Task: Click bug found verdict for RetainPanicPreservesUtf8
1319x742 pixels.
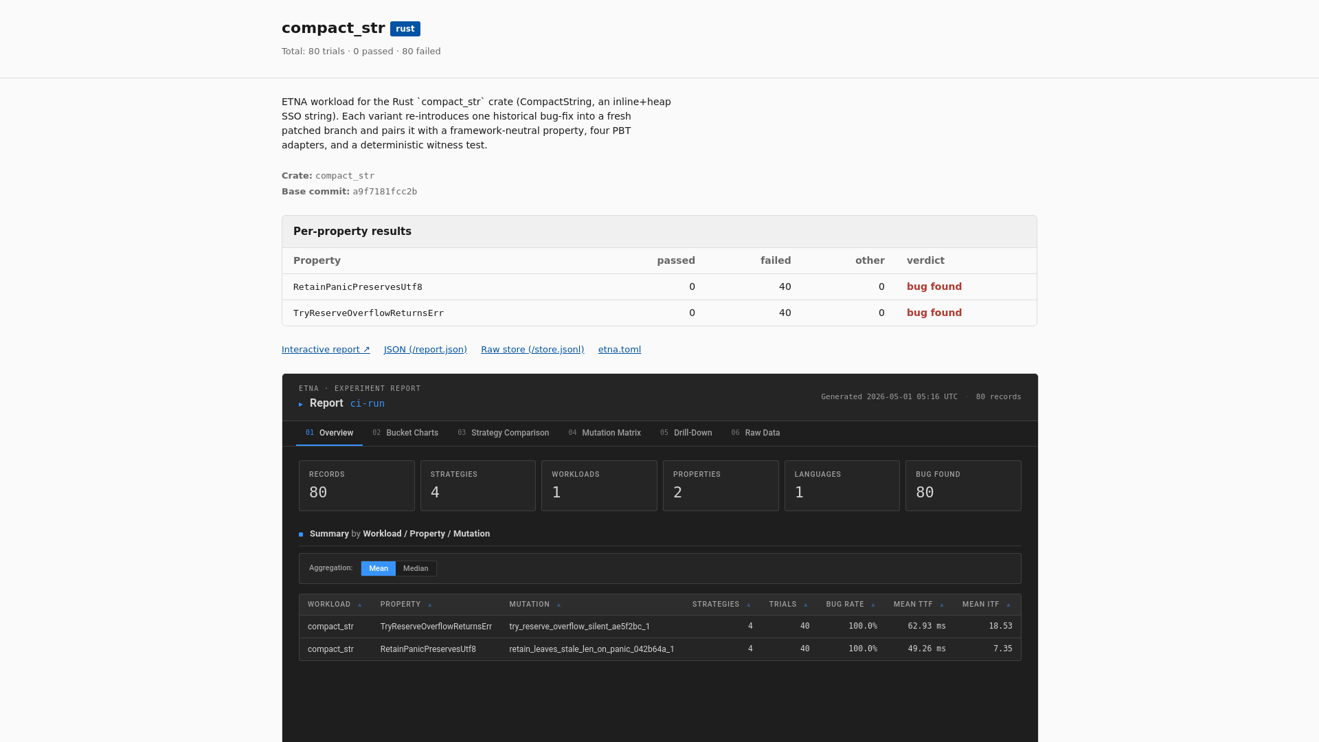Action: pyautogui.click(x=934, y=287)
